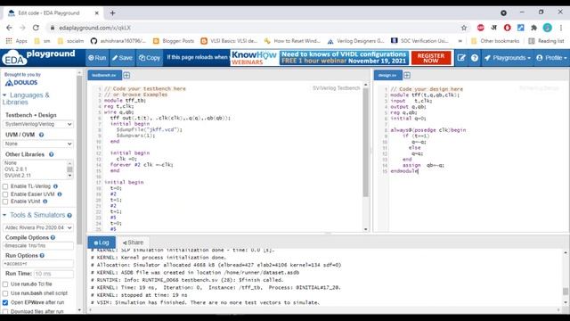Reload the browser page
Screen dimensions: 570x321
(36, 28)
